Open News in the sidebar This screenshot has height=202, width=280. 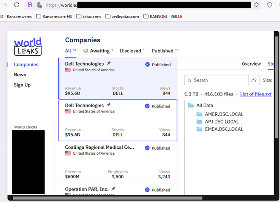[20, 75]
